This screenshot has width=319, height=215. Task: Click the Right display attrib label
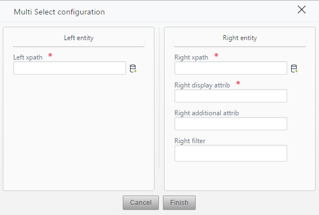[202, 85]
